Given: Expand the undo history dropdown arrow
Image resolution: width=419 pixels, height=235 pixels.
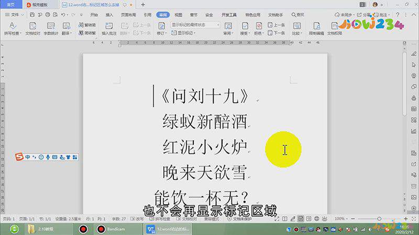Looking at the screenshot, I should (x=68, y=15).
